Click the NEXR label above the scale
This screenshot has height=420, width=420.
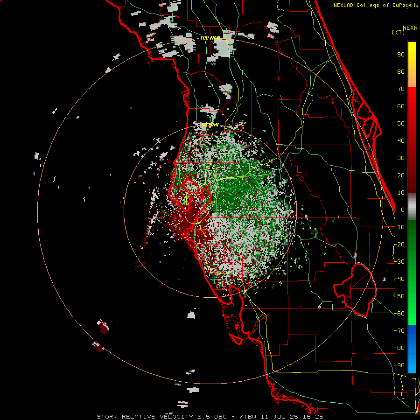[410, 28]
